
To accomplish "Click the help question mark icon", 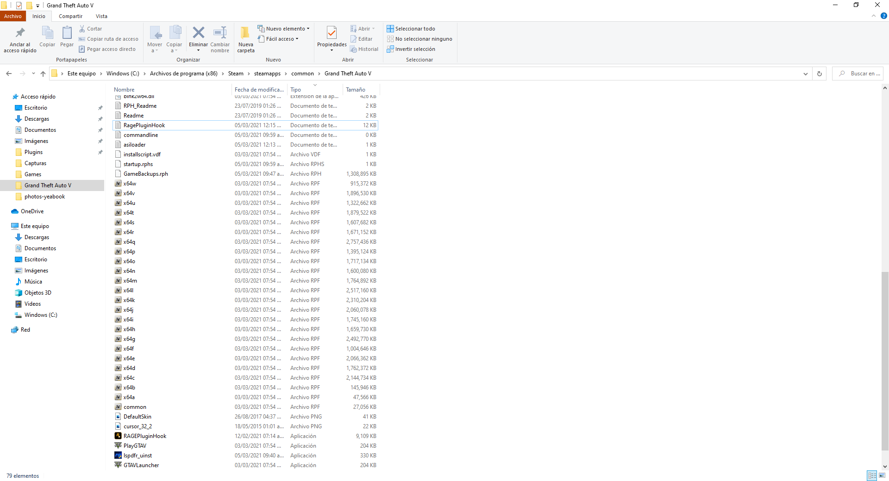I will point(883,16).
